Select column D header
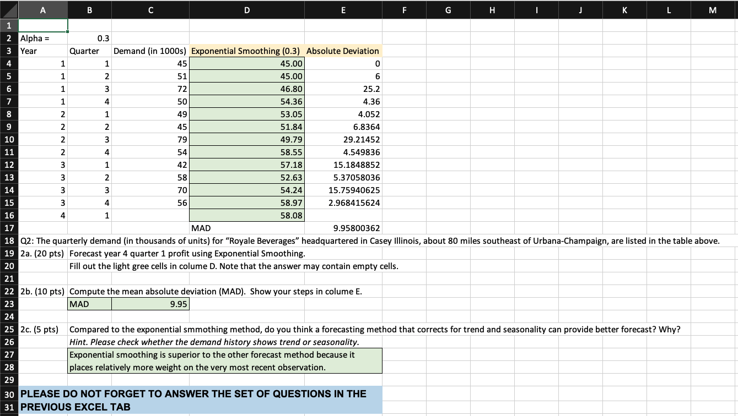Image resolution: width=738 pixels, height=416 pixels. 246,9
